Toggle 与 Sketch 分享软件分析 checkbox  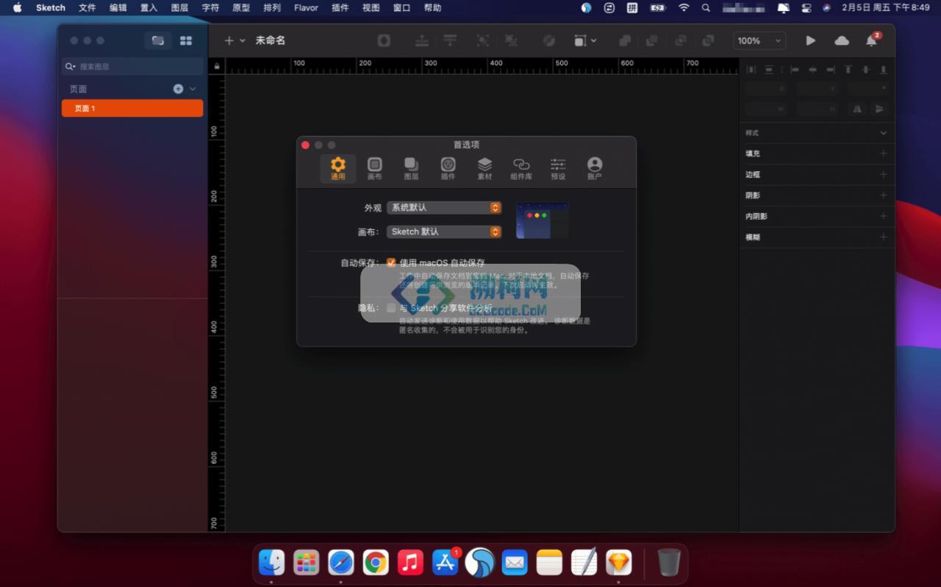[x=391, y=308]
